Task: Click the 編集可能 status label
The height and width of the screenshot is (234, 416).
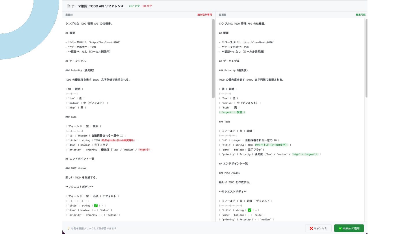Action: [361, 14]
